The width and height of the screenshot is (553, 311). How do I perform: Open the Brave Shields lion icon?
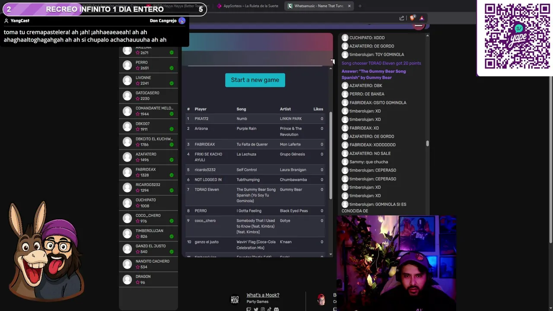[412, 18]
